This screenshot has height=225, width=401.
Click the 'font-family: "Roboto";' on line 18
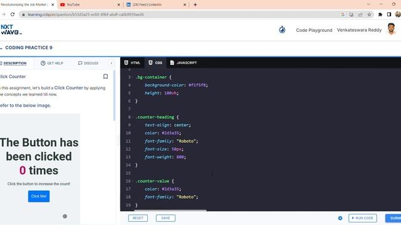(x=171, y=197)
